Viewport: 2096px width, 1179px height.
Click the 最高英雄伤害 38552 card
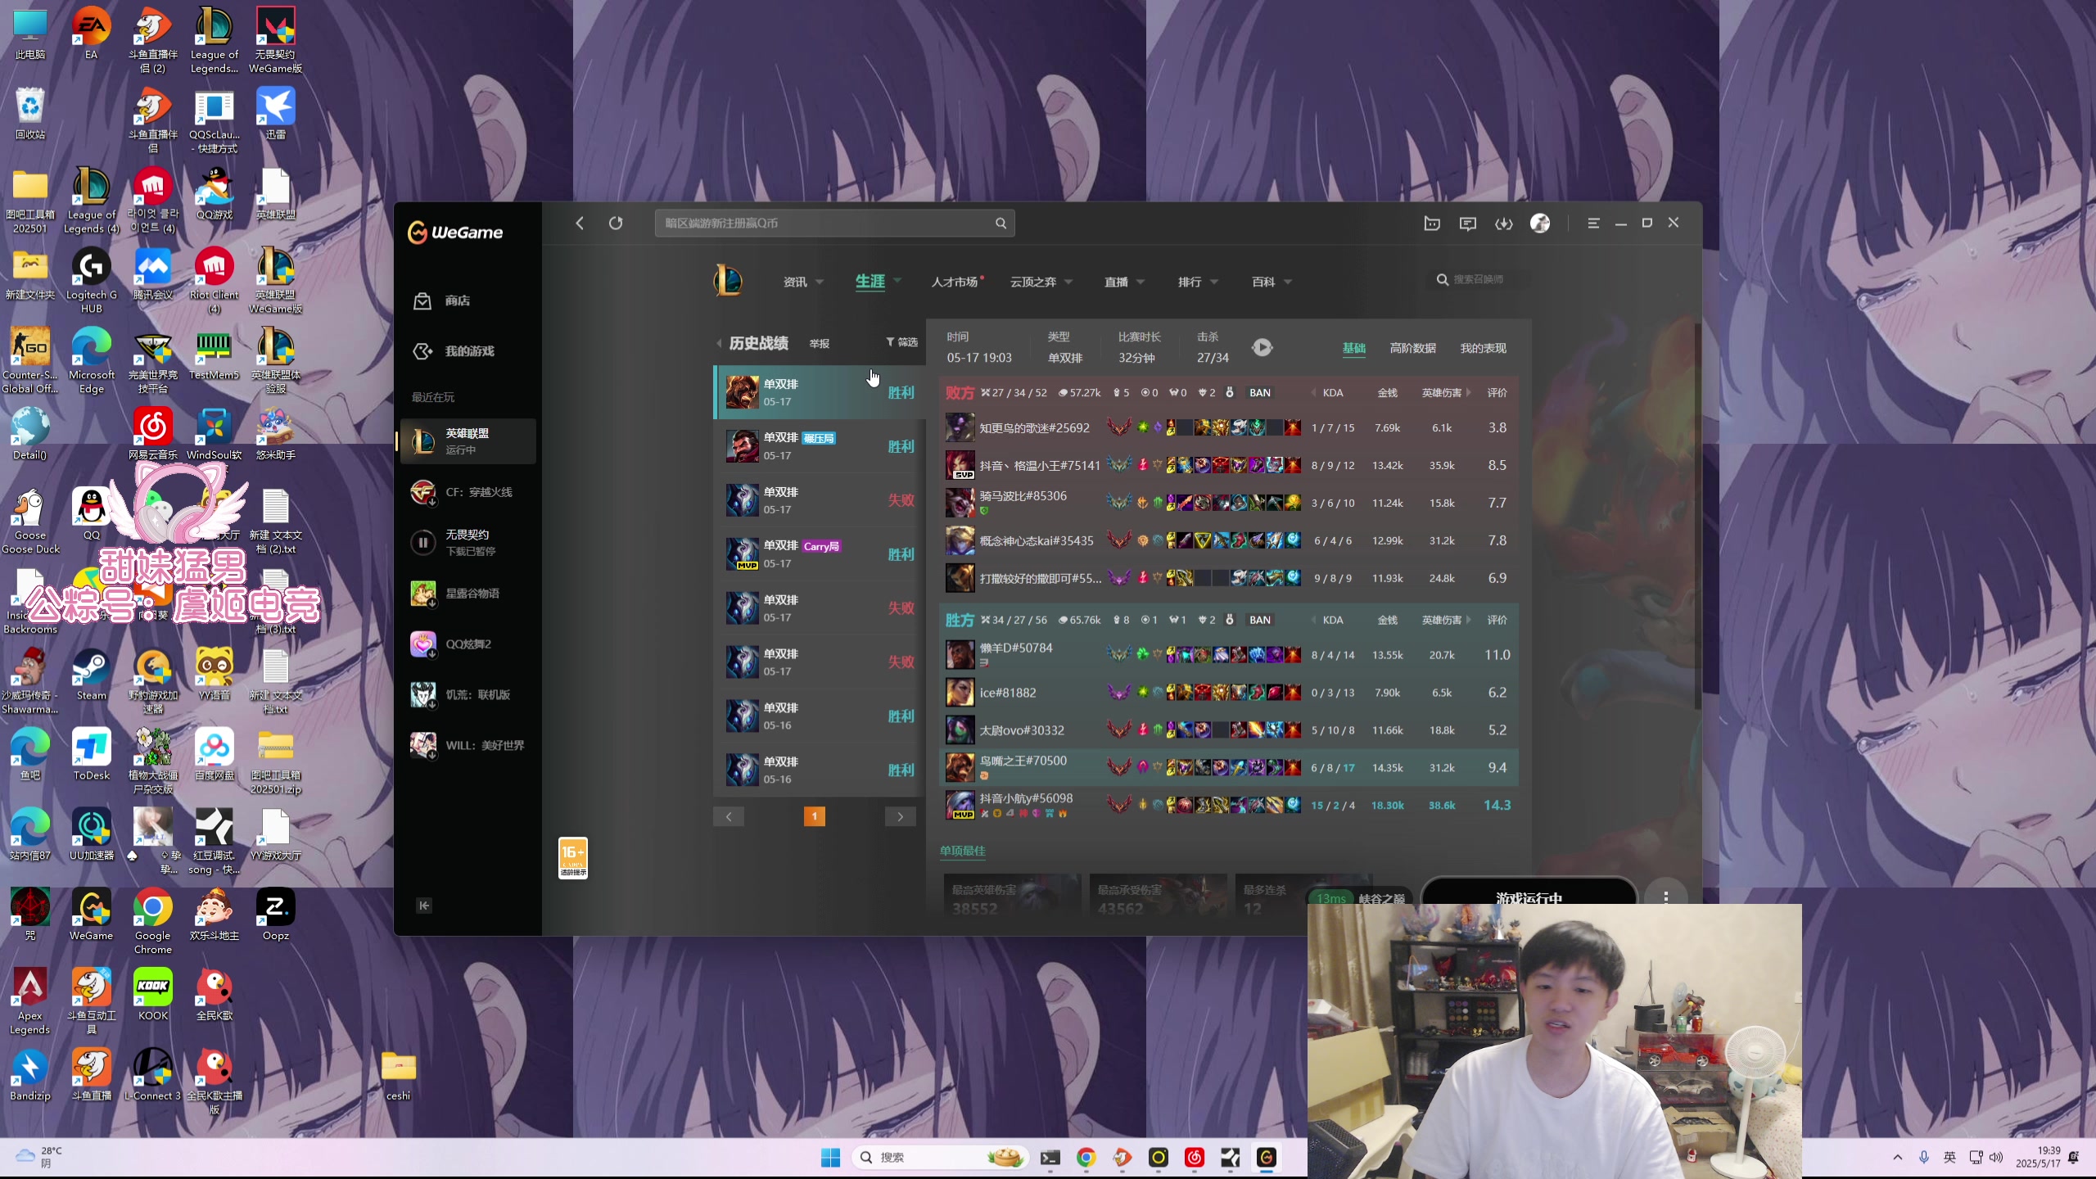1012,896
